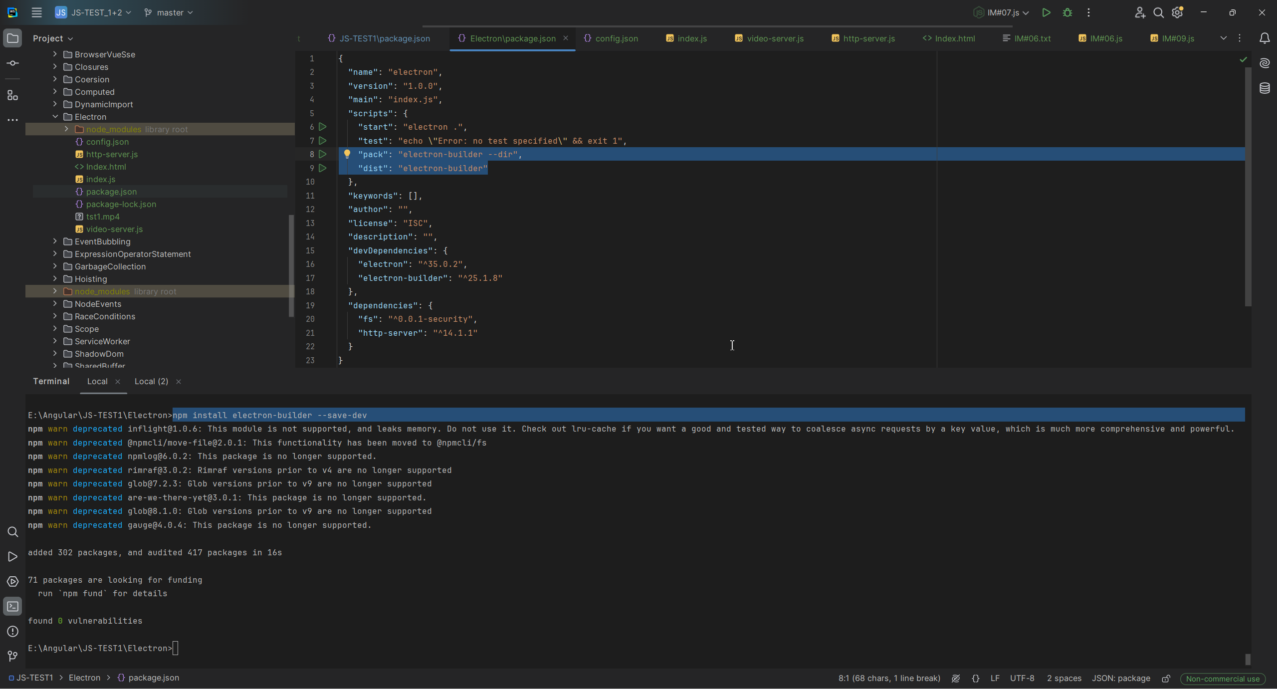This screenshot has height=689, width=1277.
Task: Toggle the Project tool window button
Action: (x=13, y=38)
